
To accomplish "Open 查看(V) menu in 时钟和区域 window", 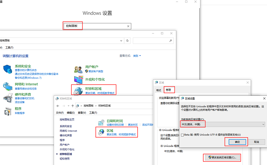I will pyautogui.click(x=82, y=113).
